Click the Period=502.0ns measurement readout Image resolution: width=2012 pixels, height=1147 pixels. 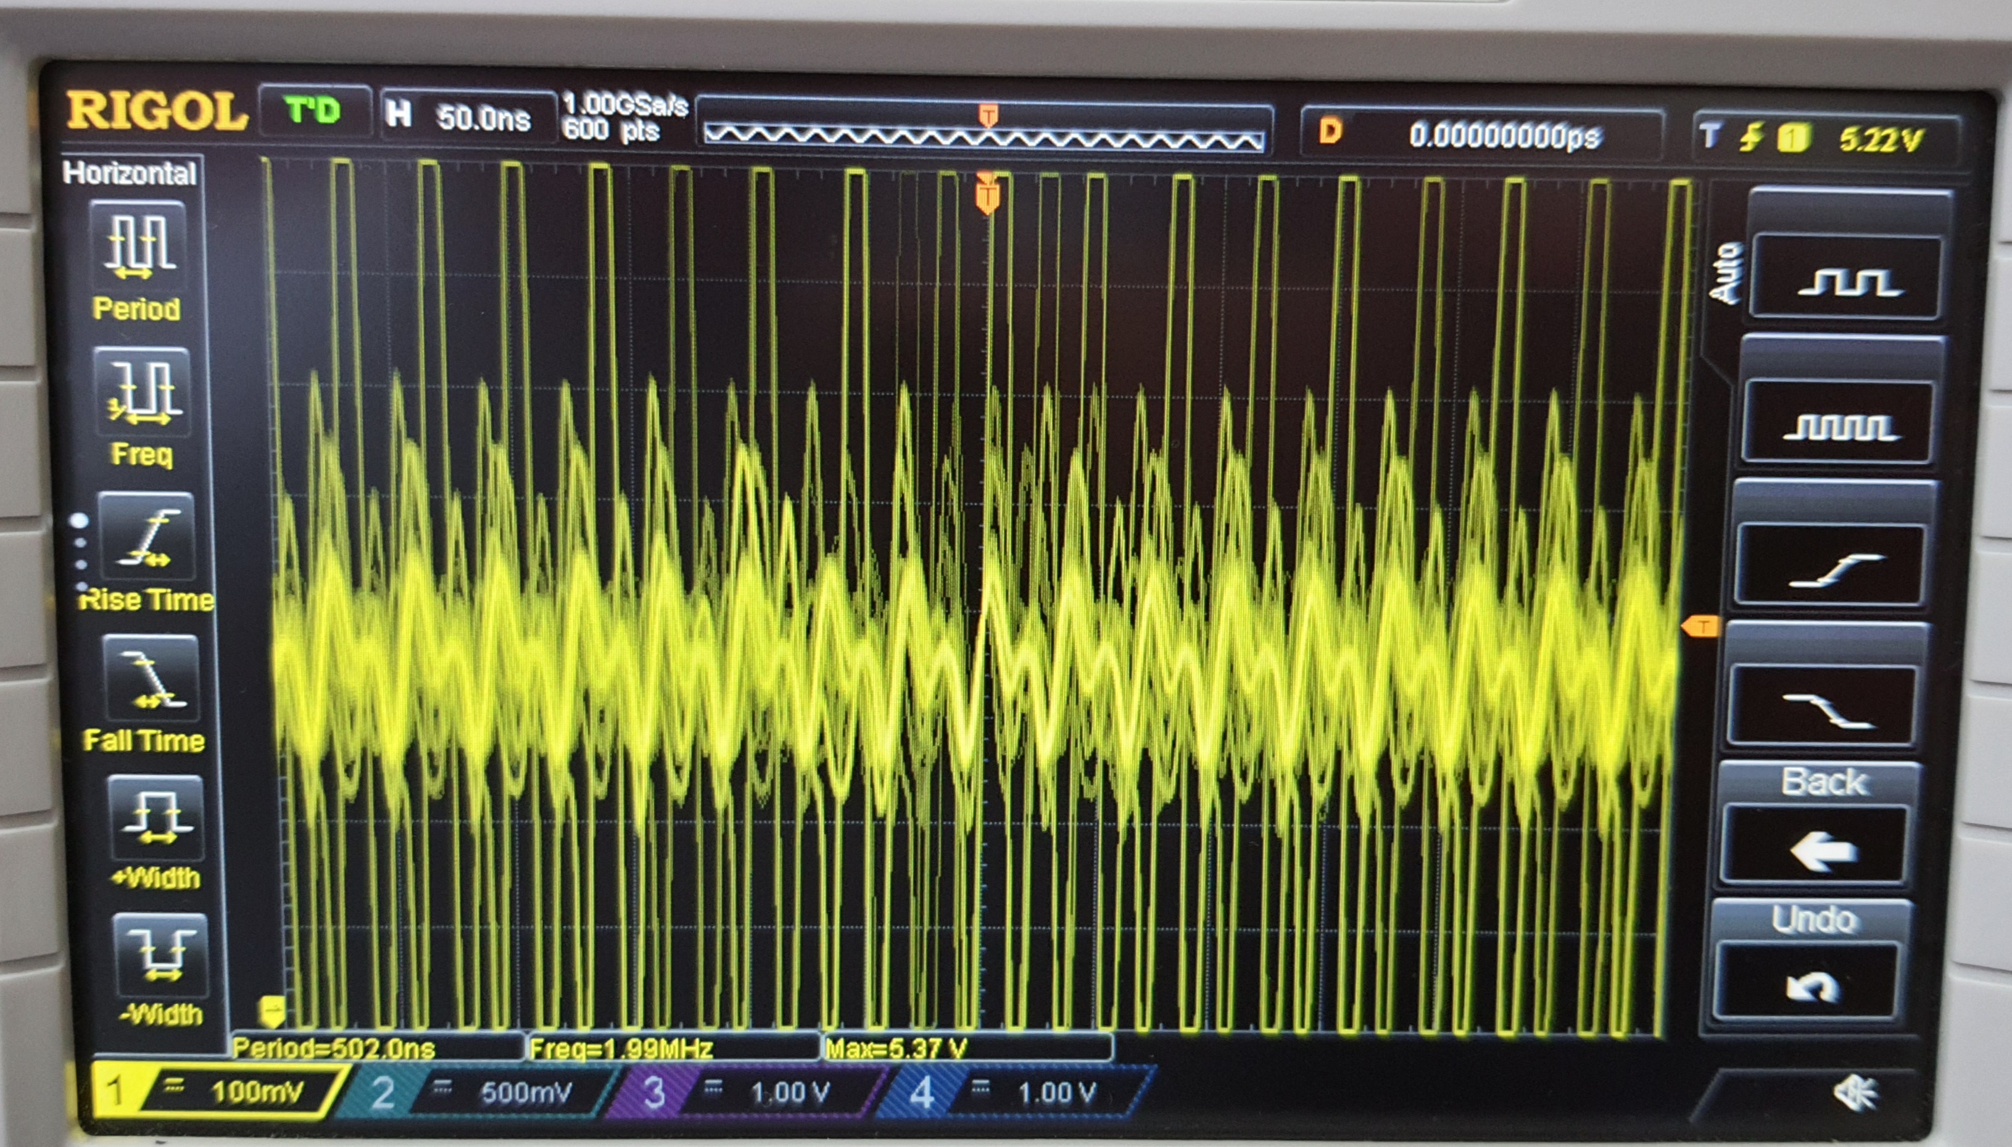tap(334, 1048)
